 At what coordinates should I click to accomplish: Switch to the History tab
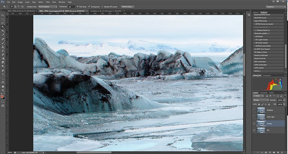[x=256, y=13]
